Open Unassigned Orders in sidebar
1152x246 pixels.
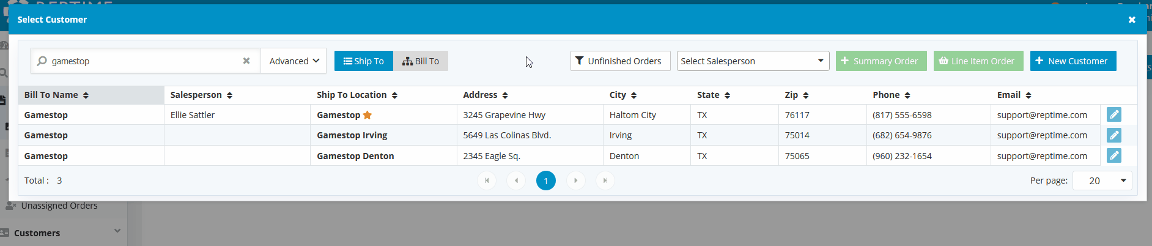coord(59,206)
